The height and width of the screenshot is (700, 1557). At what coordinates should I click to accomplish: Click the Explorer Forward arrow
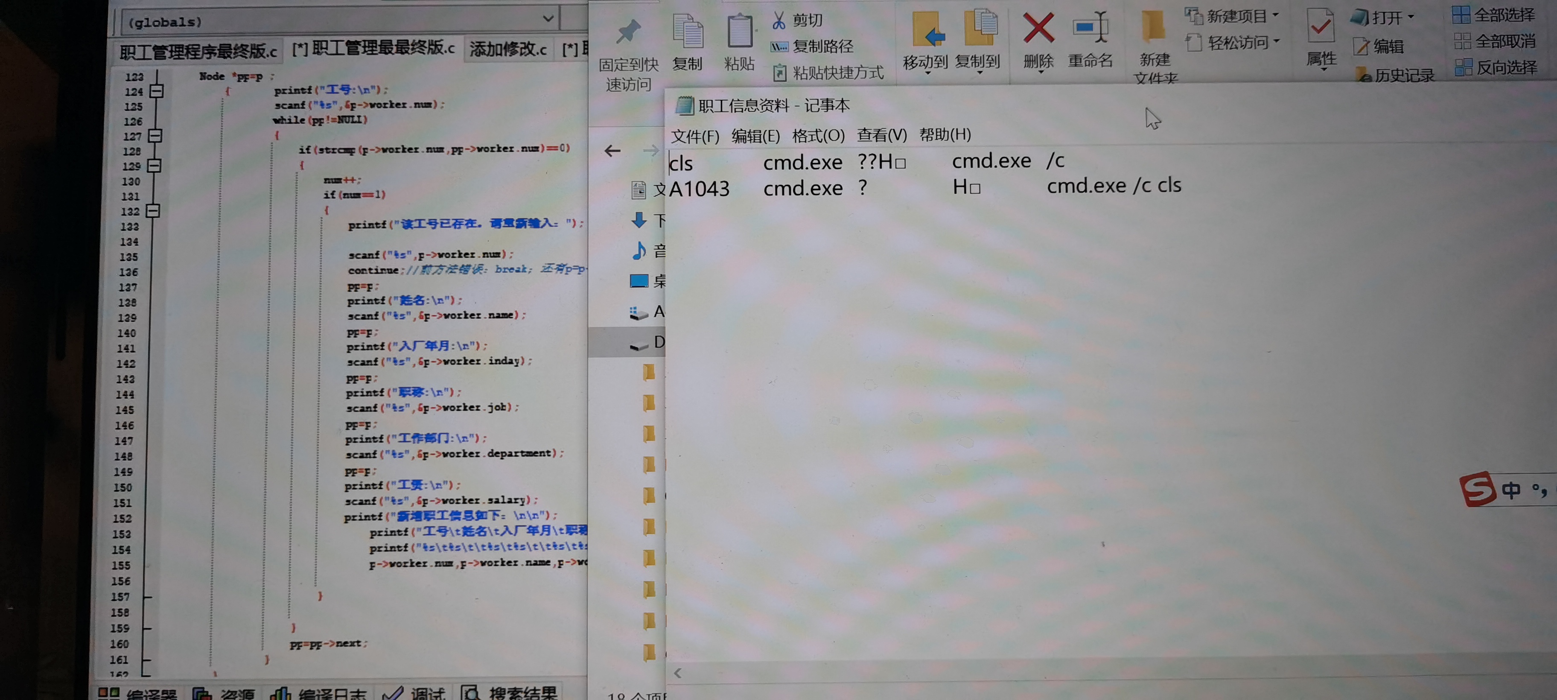click(650, 150)
